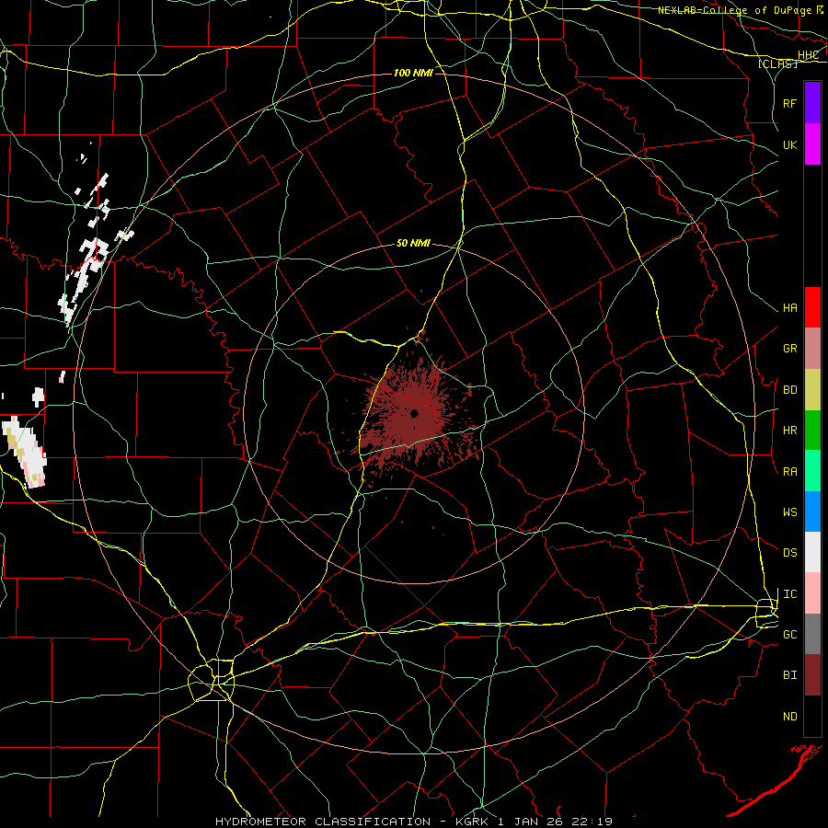
Task: Click the 'BI' legend label
Action: point(789,675)
